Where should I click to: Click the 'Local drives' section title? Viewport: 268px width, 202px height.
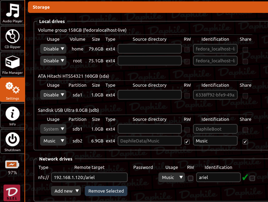pos(52,21)
